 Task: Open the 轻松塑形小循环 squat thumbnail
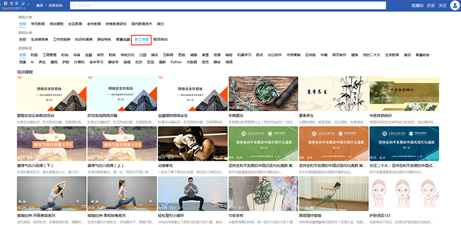click(x=192, y=193)
